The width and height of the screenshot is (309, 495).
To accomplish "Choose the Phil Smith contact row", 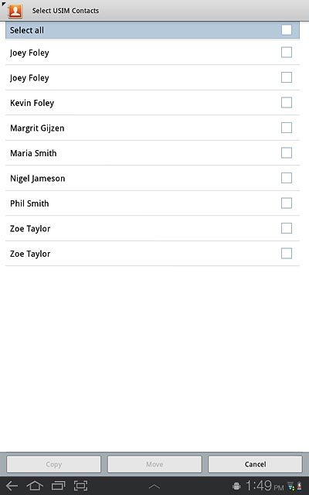I will tap(152, 203).
